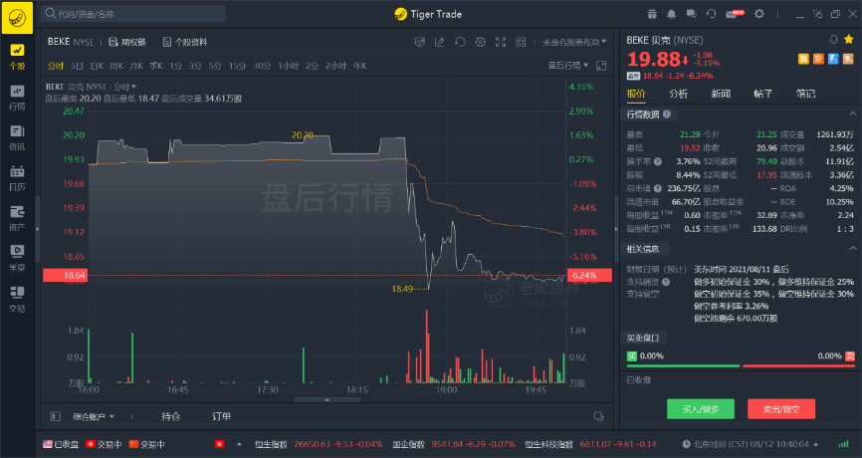Click the Tiger Trade logo icon at top-left
862x458 pixels.
point(17,17)
